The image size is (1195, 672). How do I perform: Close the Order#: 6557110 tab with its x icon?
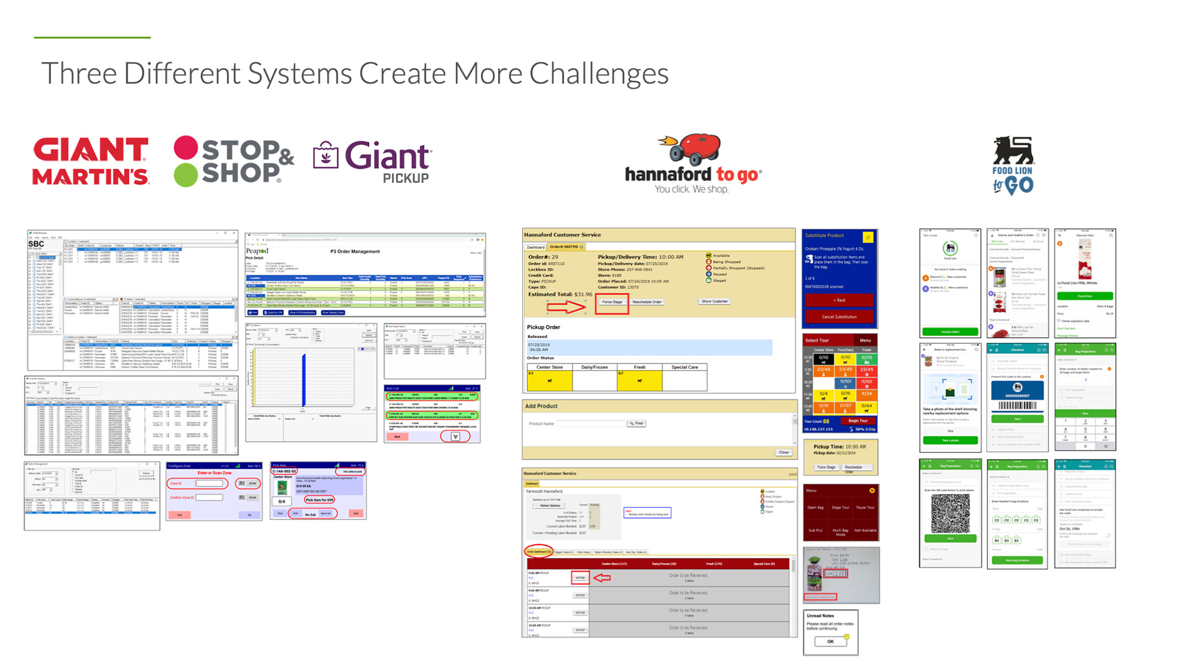(582, 247)
